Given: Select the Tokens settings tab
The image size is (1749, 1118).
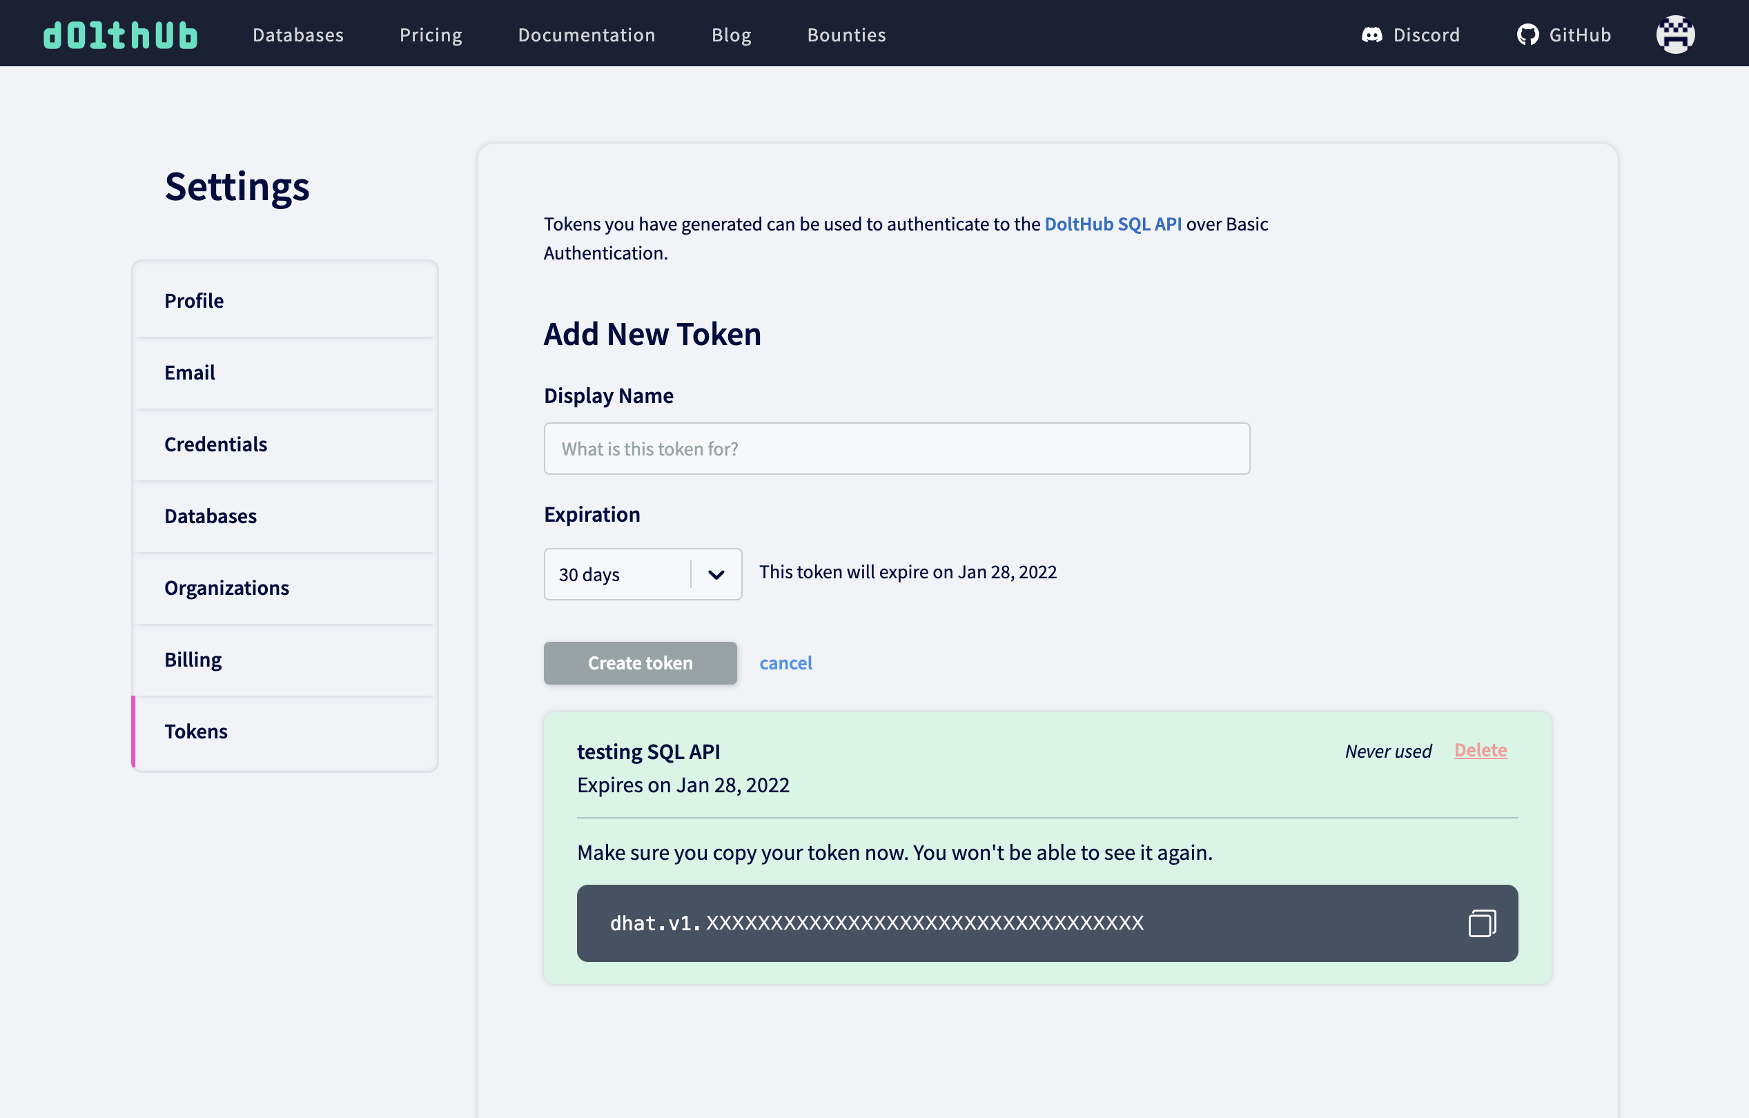Looking at the screenshot, I should pyautogui.click(x=286, y=732).
